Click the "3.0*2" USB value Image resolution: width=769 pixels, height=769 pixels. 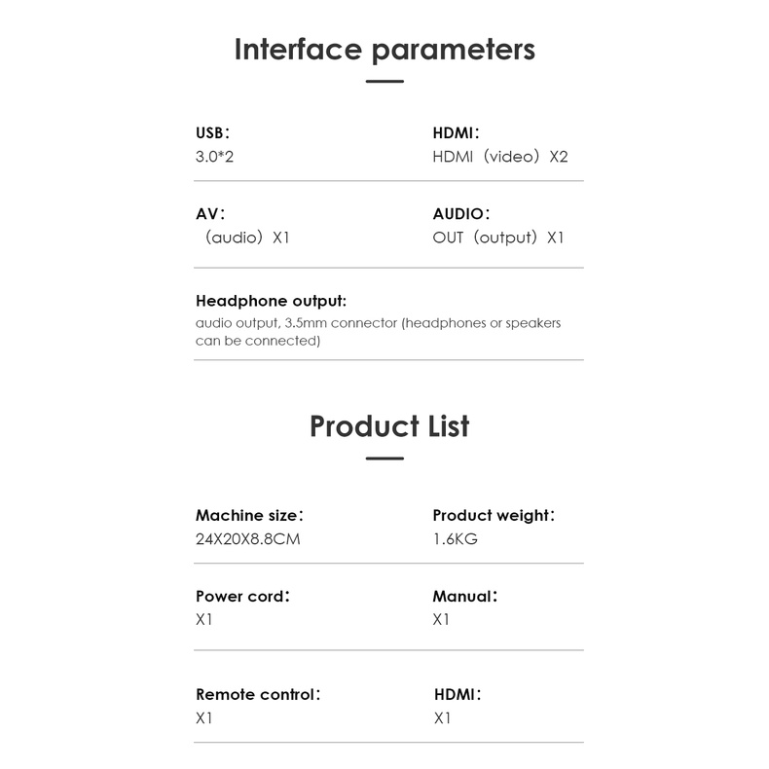click(214, 157)
